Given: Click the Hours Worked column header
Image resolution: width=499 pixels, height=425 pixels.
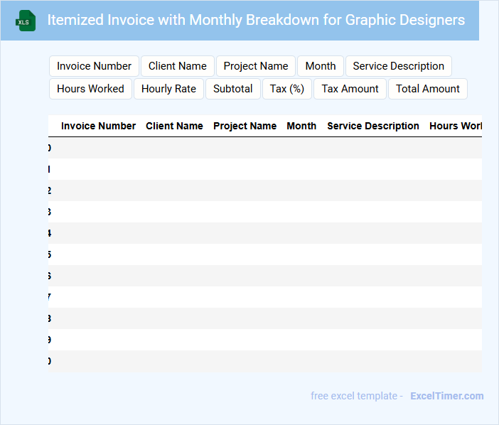Looking at the screenshot, I should 455,126.
